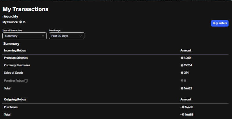Click the Robux icon beside the 16,628 total
Screen dimensions: 232x119
pyautogui.click(x=182, y=88)
